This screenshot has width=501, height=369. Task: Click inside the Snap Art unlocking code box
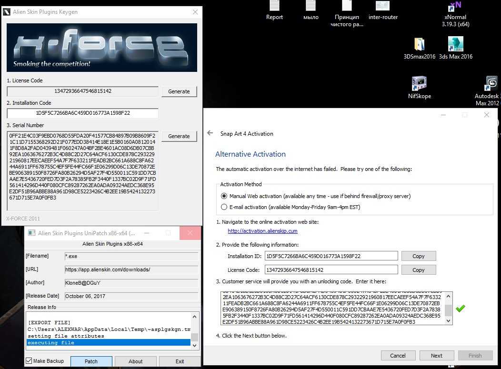point(332,309)
